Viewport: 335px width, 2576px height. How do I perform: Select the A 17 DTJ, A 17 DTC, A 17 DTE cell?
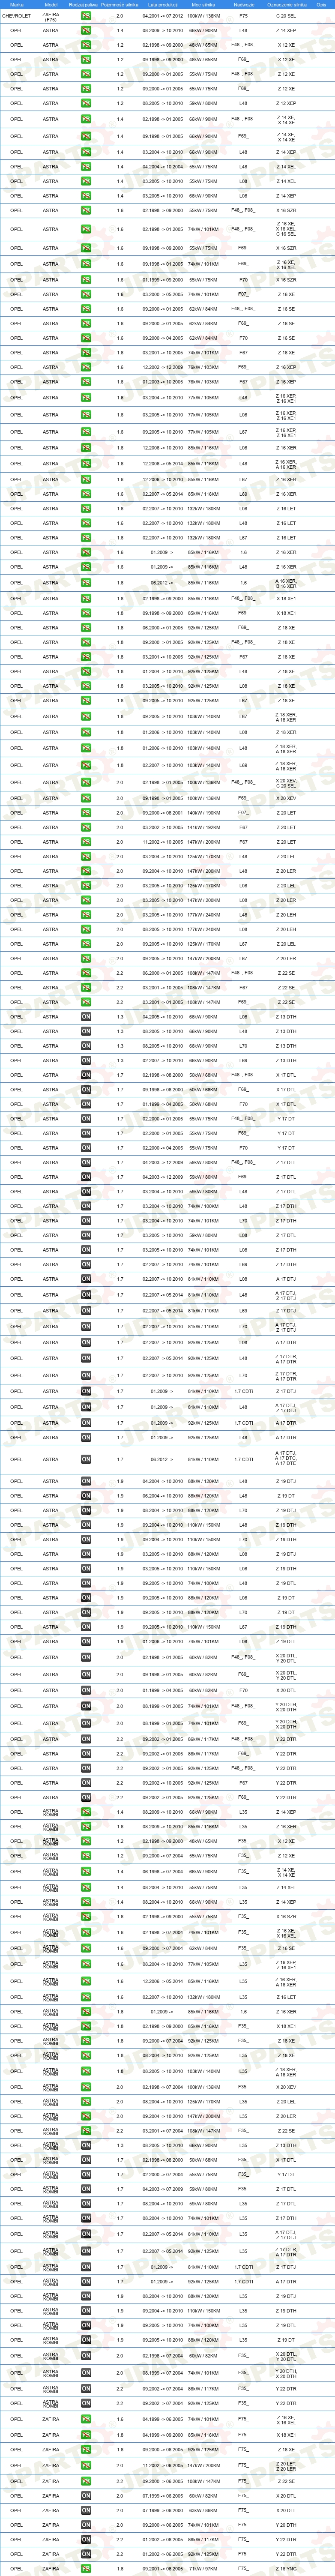(x=286, y=1459)
